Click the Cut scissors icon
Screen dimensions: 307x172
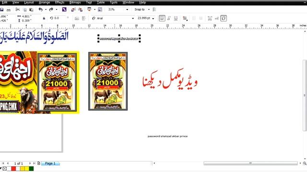(18, 10)
